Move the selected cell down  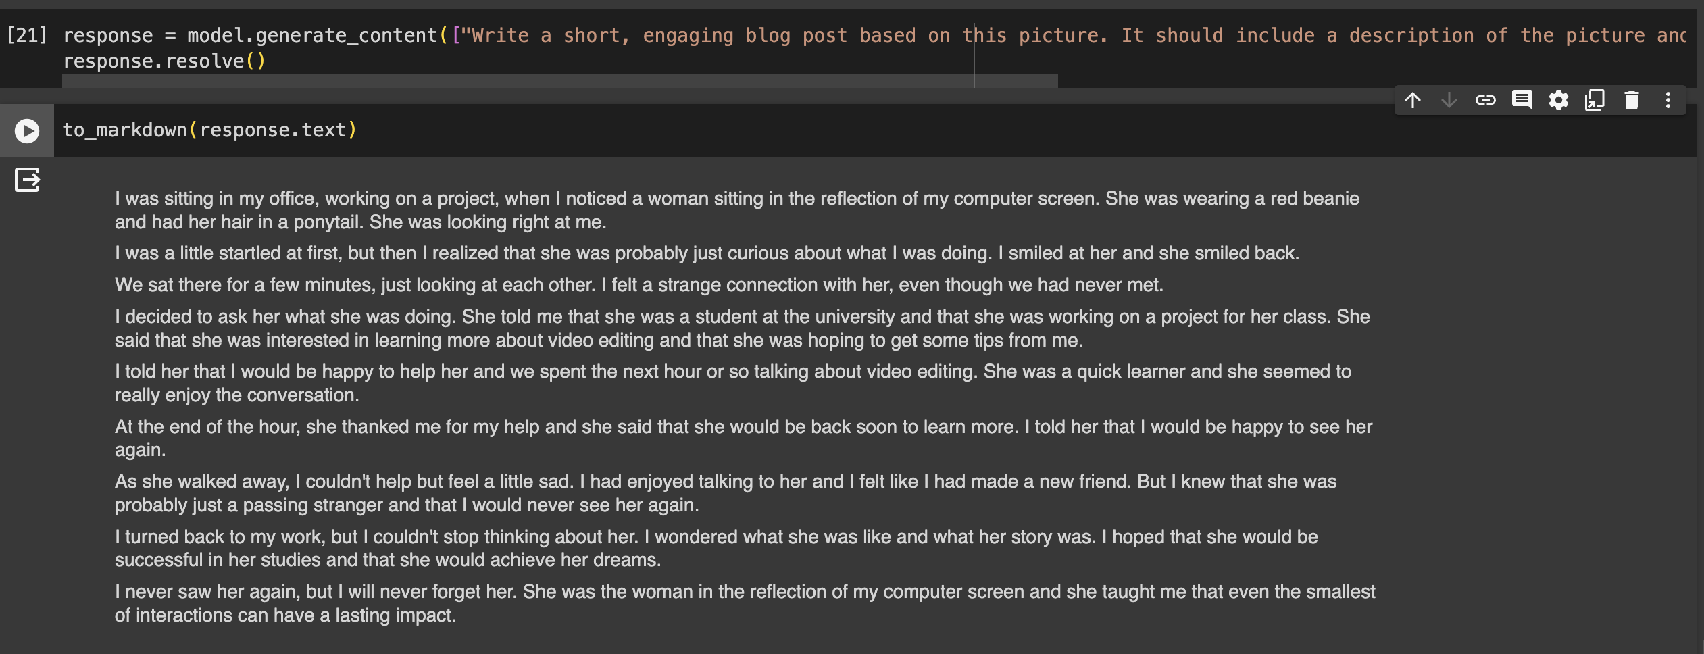1449,101
